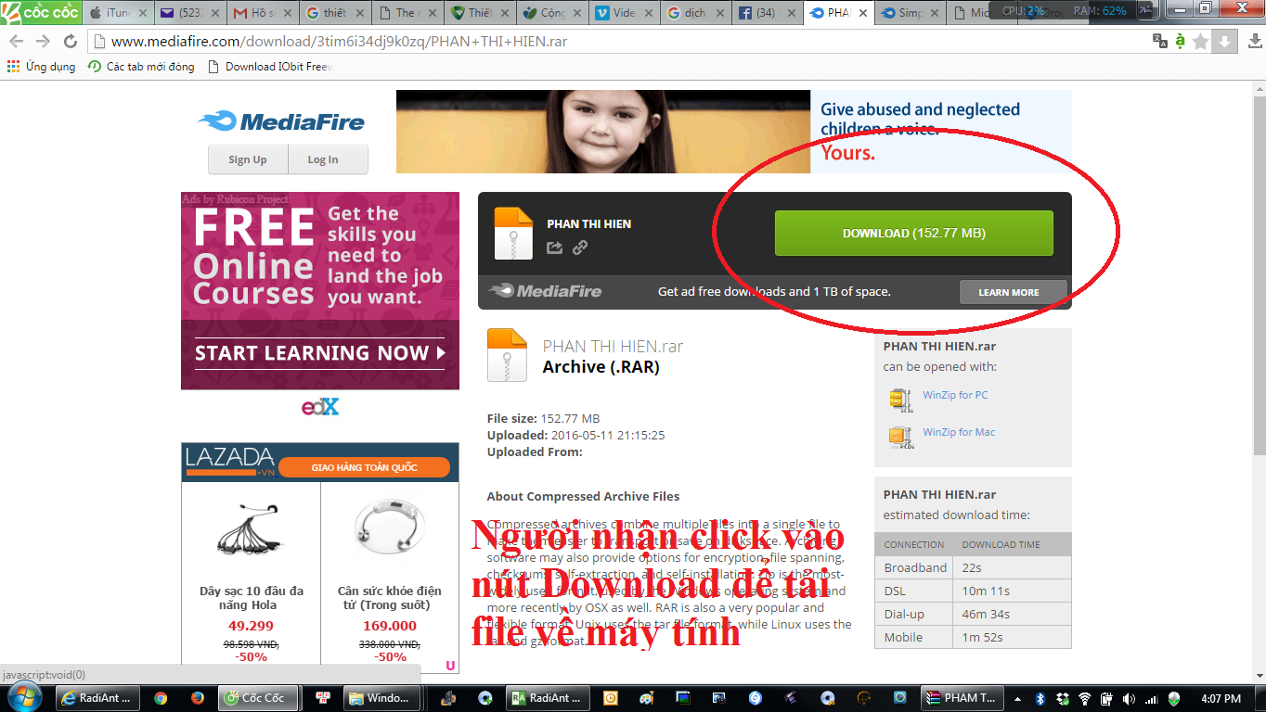This screenshot has height=712, width=1266.
Task: Click the Wi-Fi tray icon
Action: (1085, 698)
